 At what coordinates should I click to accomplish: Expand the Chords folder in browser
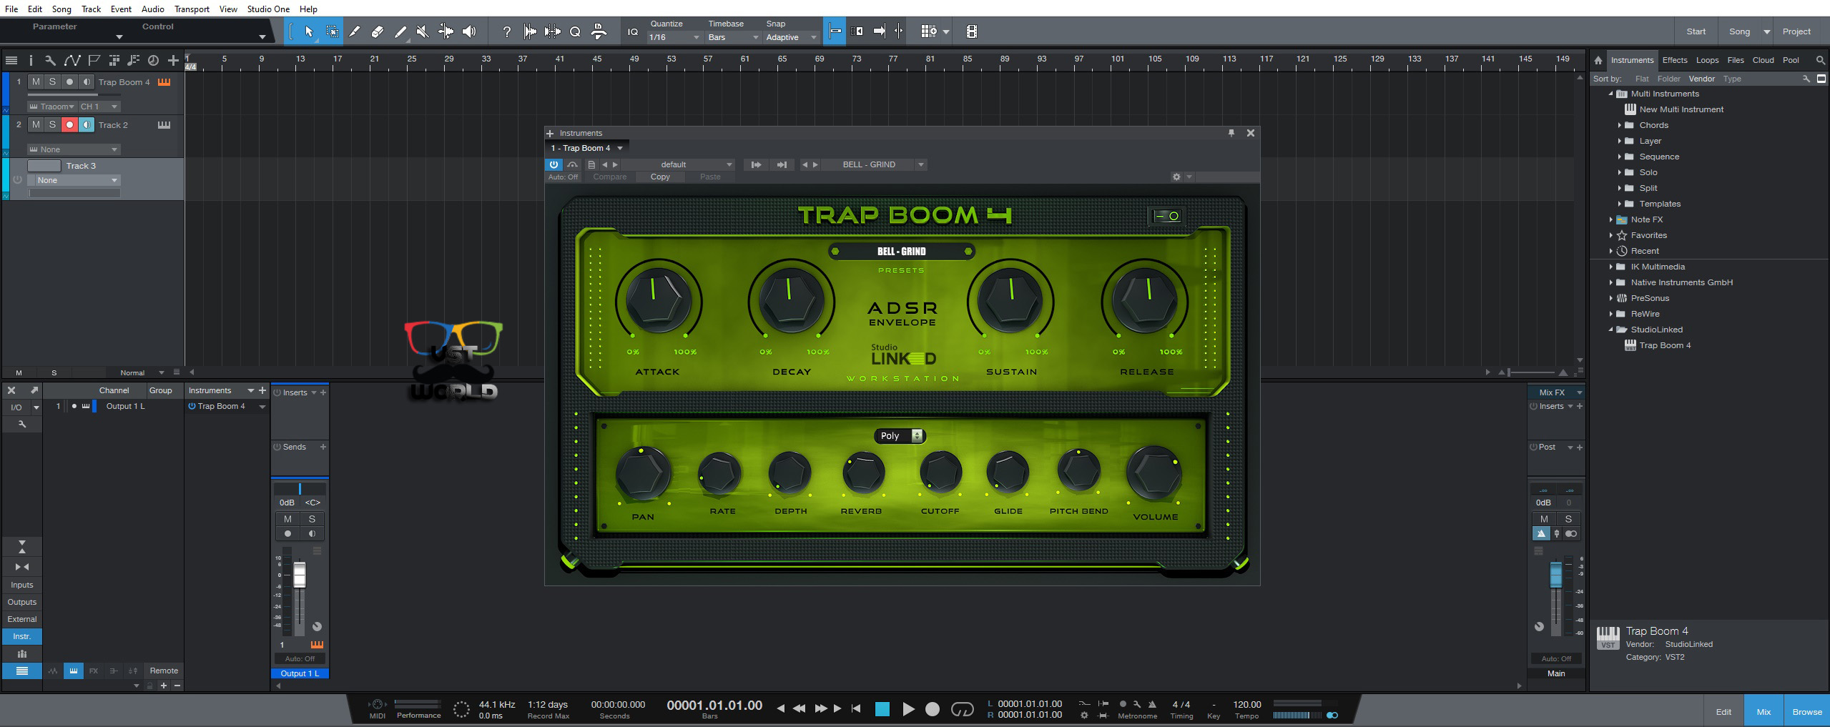(x=1620, y=125)
